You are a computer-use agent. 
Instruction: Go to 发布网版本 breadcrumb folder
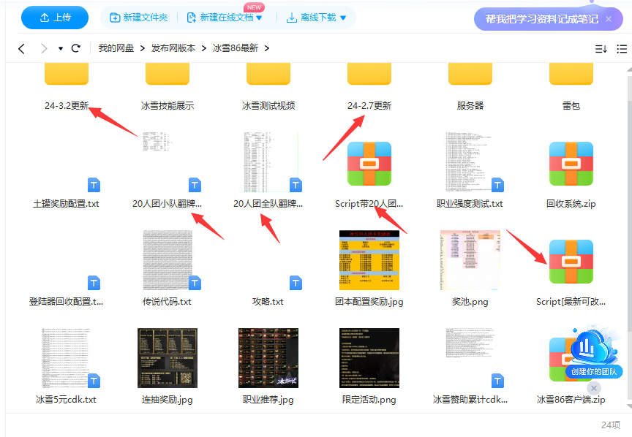pos(173,48)
